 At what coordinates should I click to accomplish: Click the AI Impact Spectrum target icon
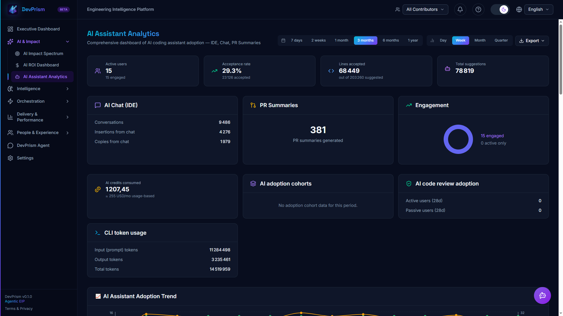17,54
